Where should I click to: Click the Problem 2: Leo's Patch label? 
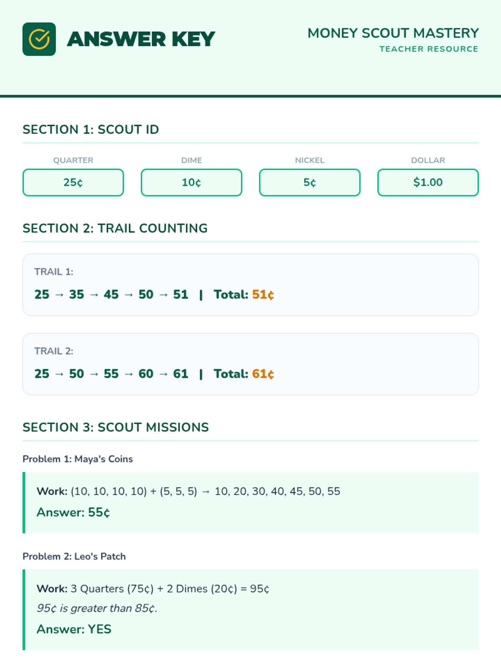coord(74,557)
